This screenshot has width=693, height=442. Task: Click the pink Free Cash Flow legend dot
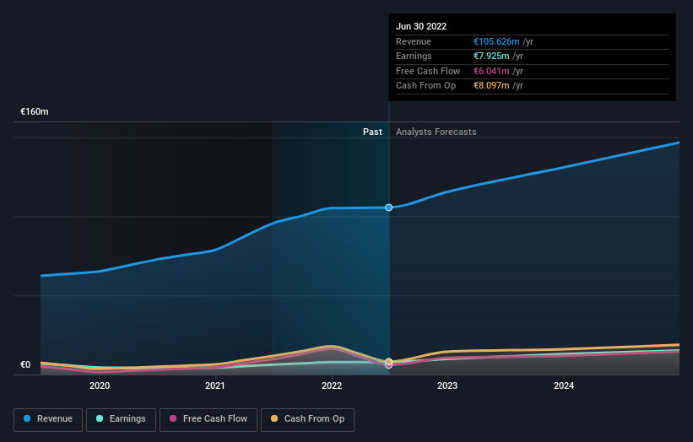point(173,418)
